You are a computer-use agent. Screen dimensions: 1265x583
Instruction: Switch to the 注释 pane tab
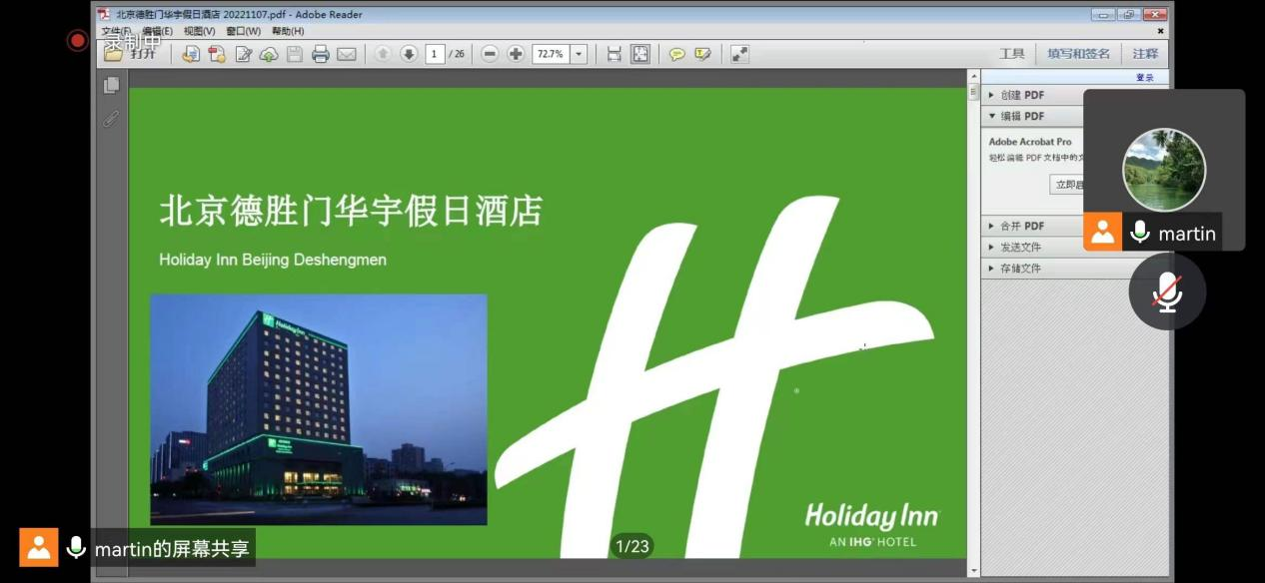click(x=1145, y=54)
